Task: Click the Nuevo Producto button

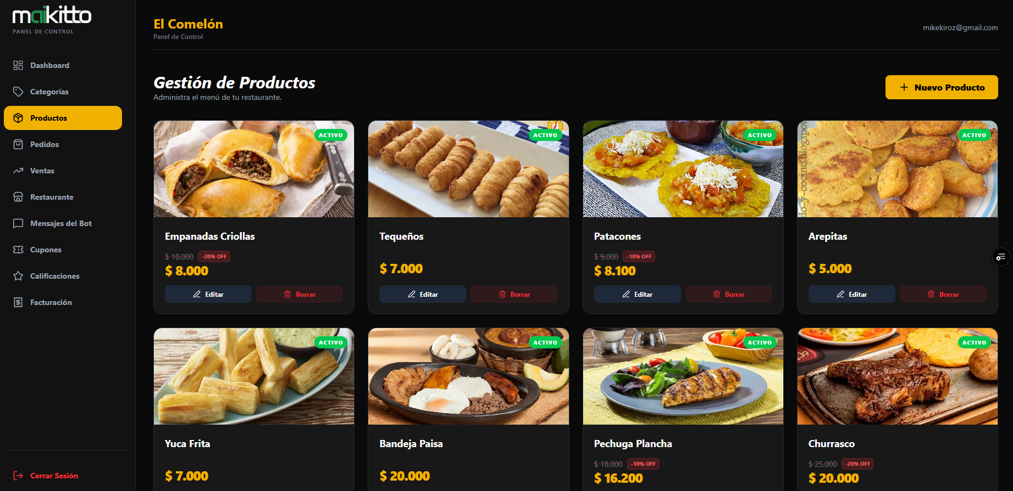Action: (942, 87)
